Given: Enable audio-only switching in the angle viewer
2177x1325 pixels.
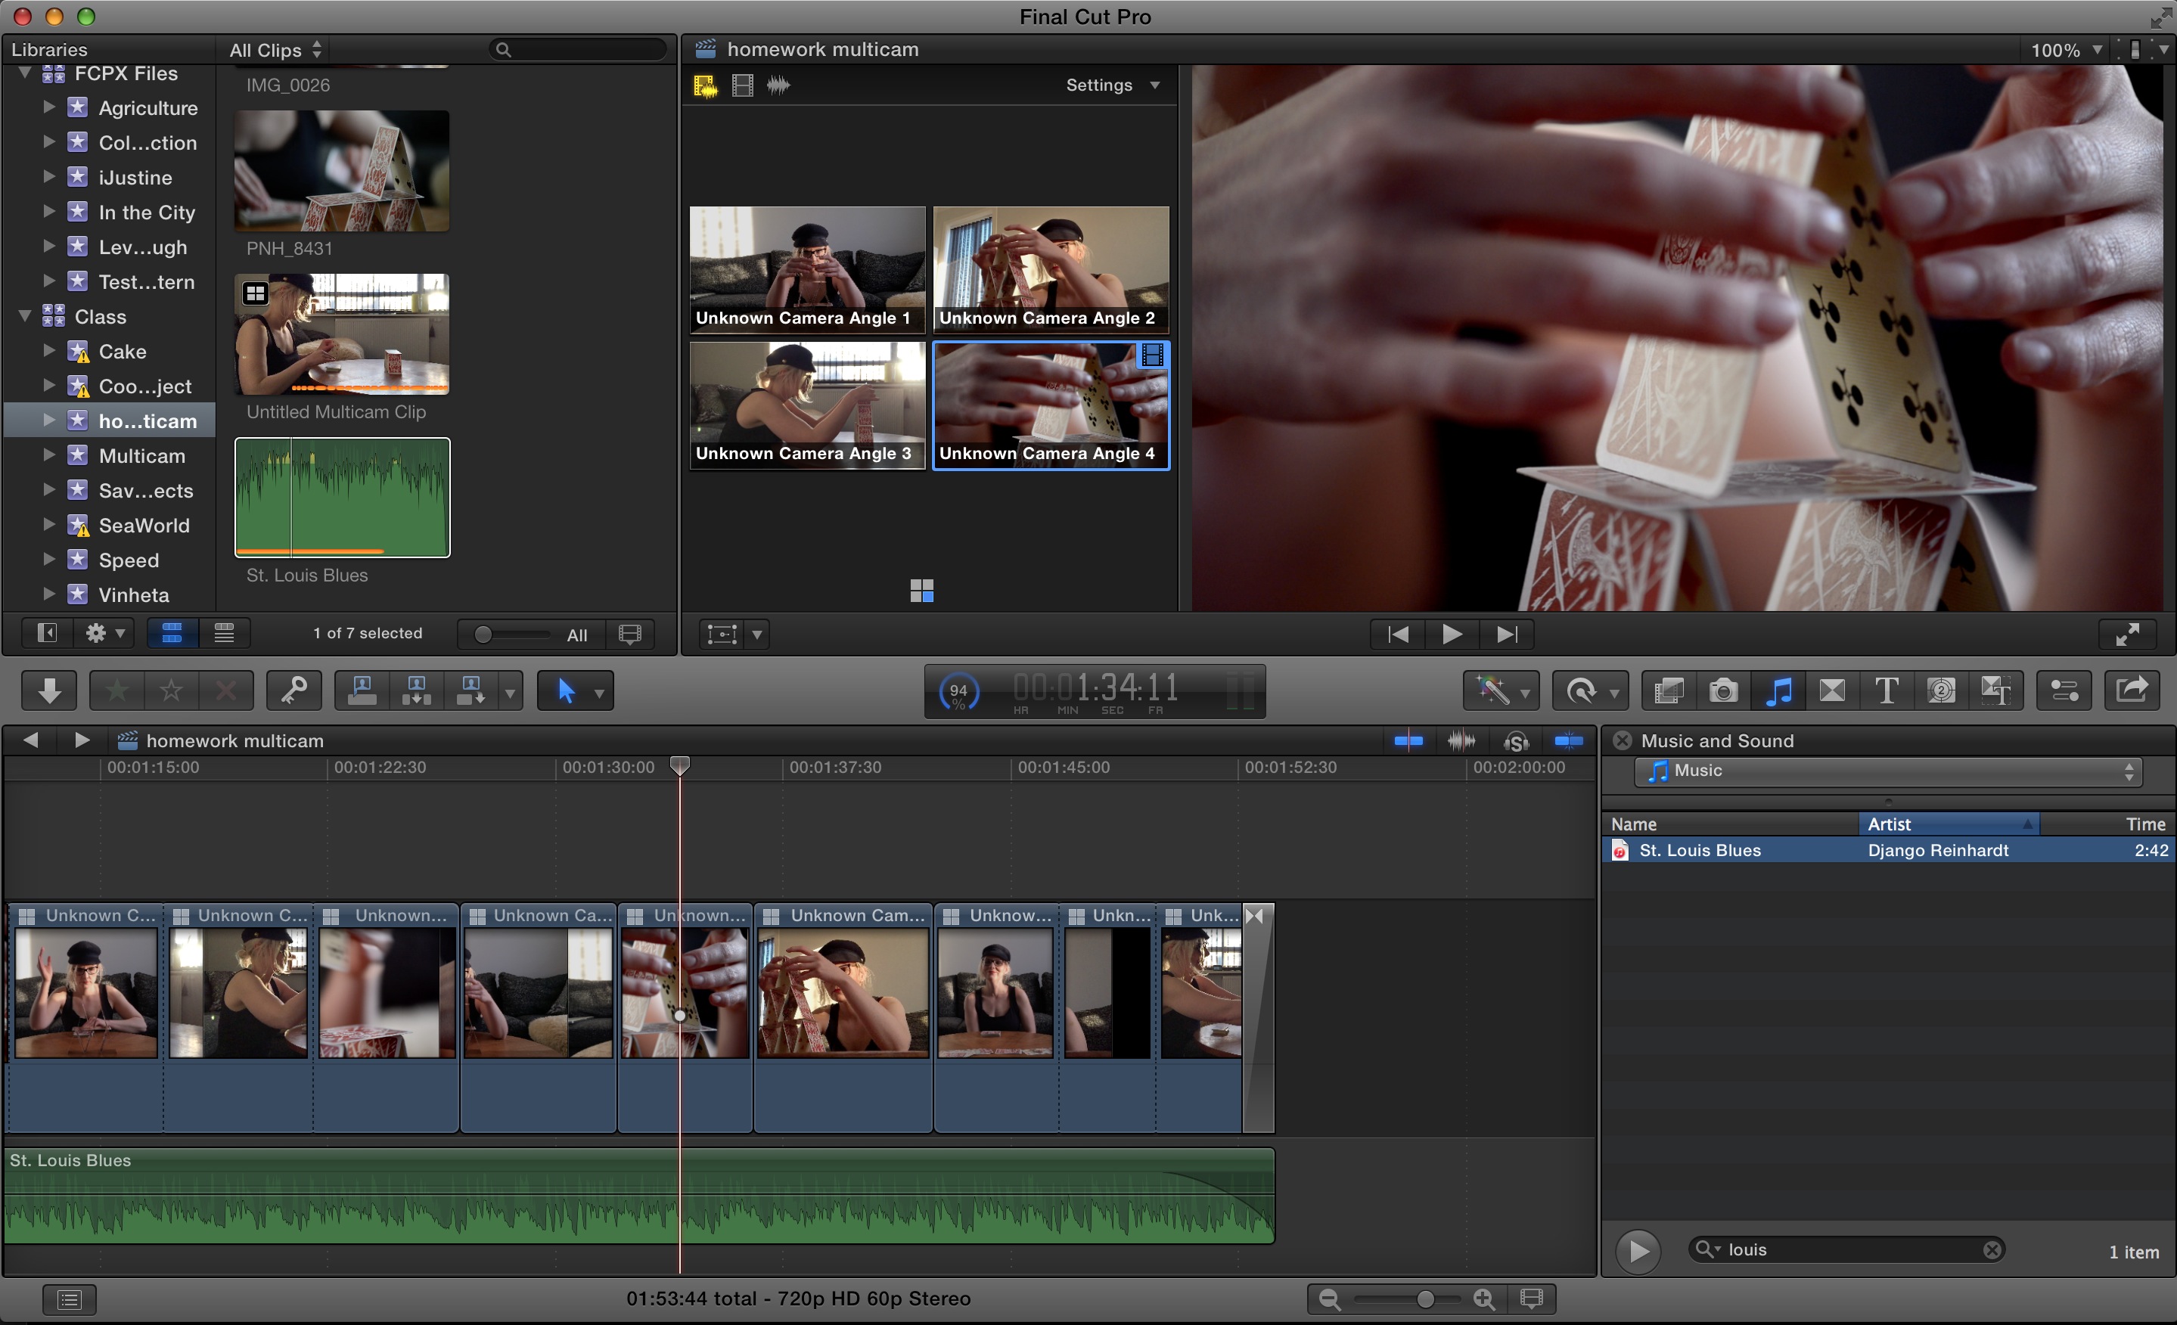Looking at the screenshot, I should 778,85.
